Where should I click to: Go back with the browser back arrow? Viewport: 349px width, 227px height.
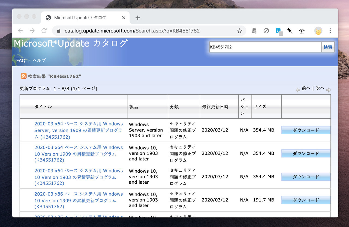click(x=20, y=31)
